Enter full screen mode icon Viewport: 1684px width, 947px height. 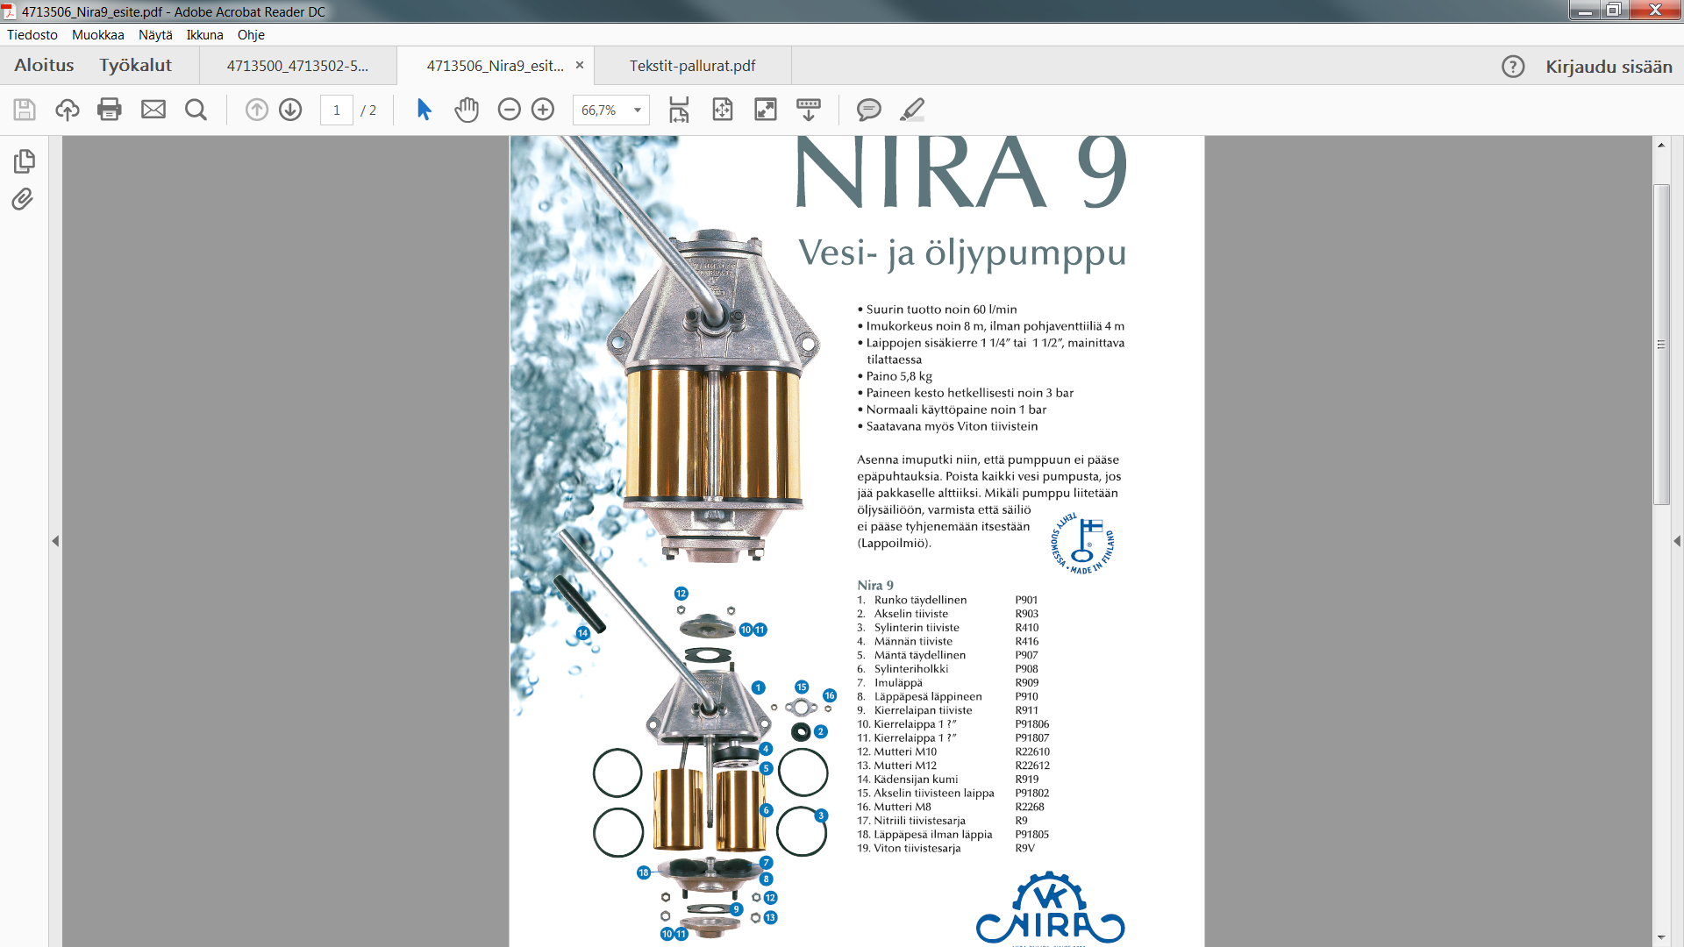(x=766, y=110)
